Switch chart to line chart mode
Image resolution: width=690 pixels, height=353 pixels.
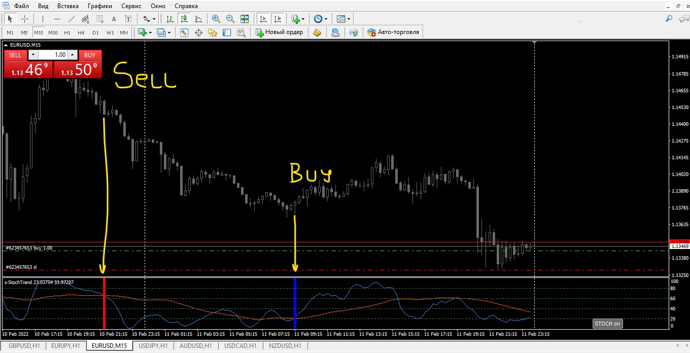(x=198, y=19)
